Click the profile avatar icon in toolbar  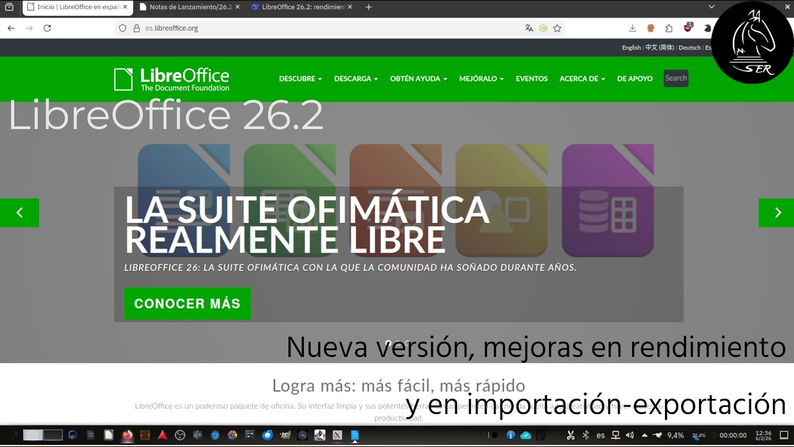(x=651, y=28)
